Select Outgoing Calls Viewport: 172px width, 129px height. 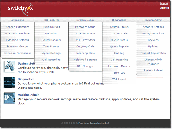(x=85, y=47)
